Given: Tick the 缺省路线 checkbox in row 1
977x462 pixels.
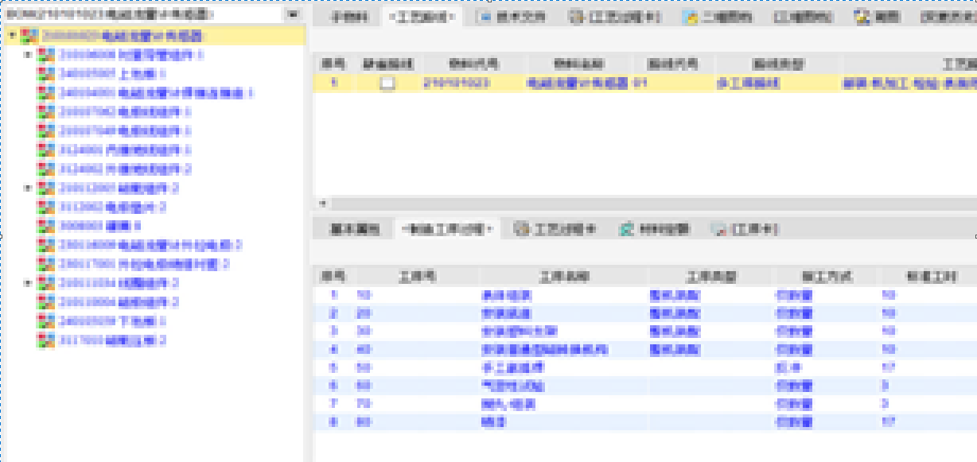Looking at the screenshot, I should click(x=387, y=83).
